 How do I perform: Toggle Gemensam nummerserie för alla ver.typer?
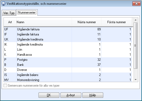pyautogui.click(x=5, y=86)
